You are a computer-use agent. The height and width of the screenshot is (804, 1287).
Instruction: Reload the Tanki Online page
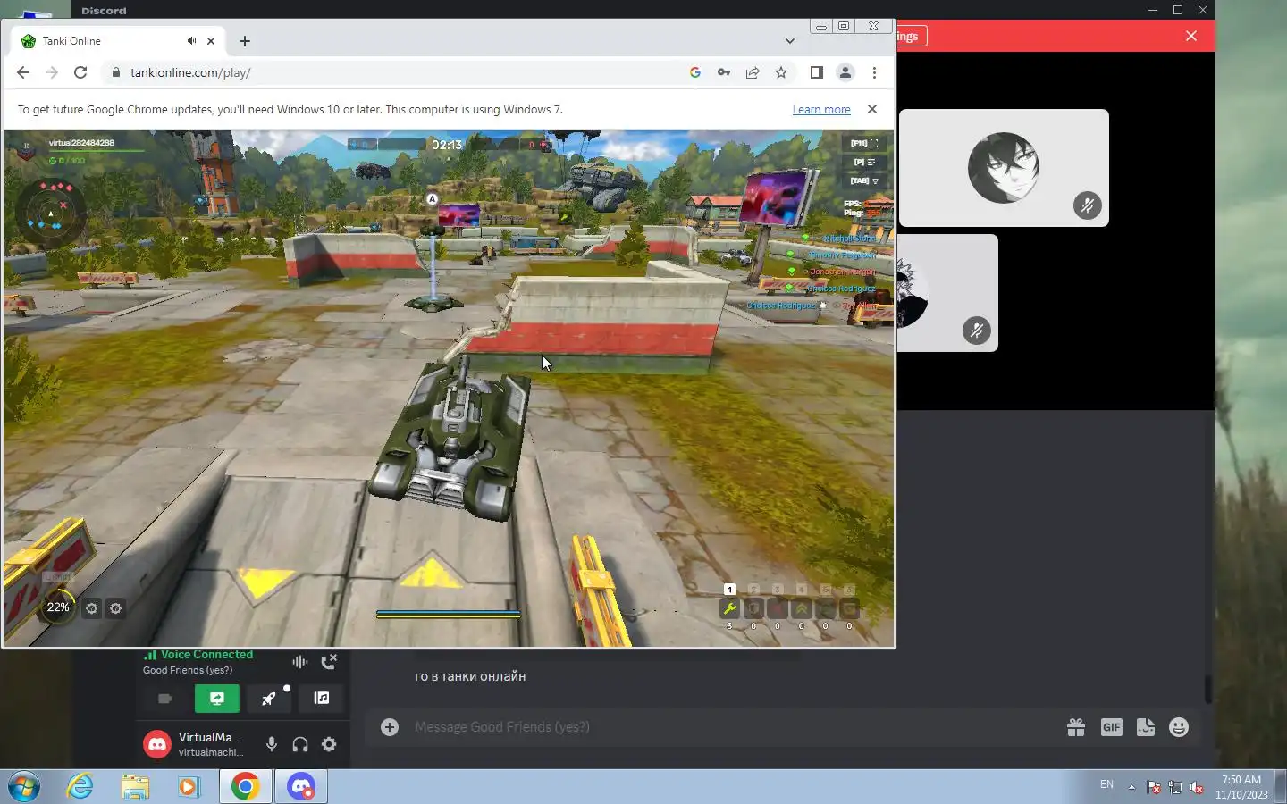click(80, 72)
